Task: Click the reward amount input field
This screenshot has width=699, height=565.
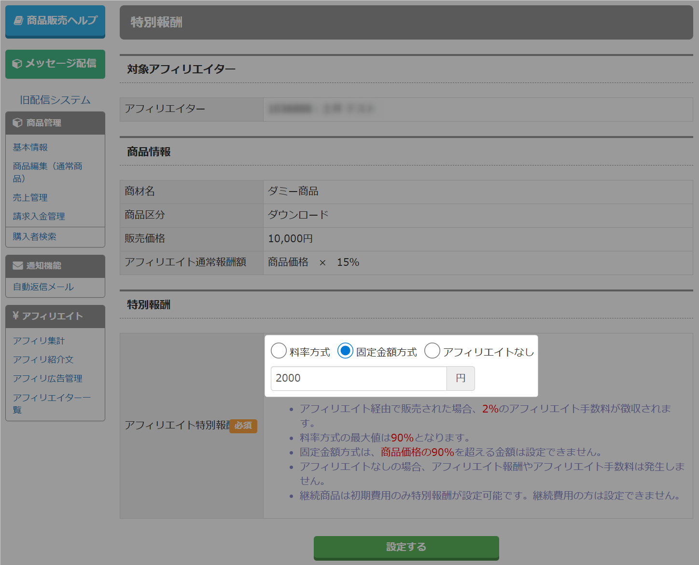Action: click(x=358, y=378)
